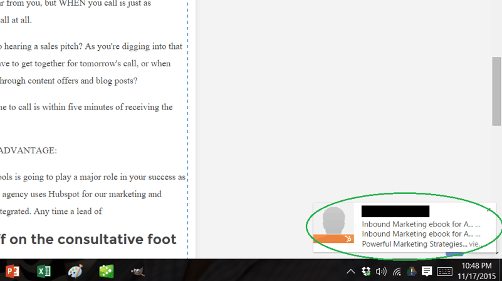Launch the Paint app in taskbar

(x=75, y=271)
